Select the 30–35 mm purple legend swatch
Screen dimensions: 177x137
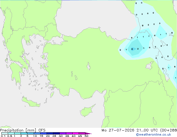pyautogui.click(x=63, y=133)
